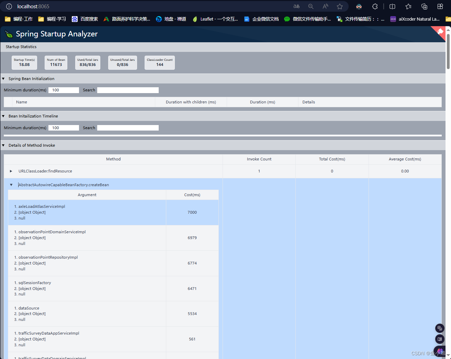The height and width of the screenshot is (359, 451).
Task: Open the 企业微信文档 bookmark
Action: (x=261, y=19)
